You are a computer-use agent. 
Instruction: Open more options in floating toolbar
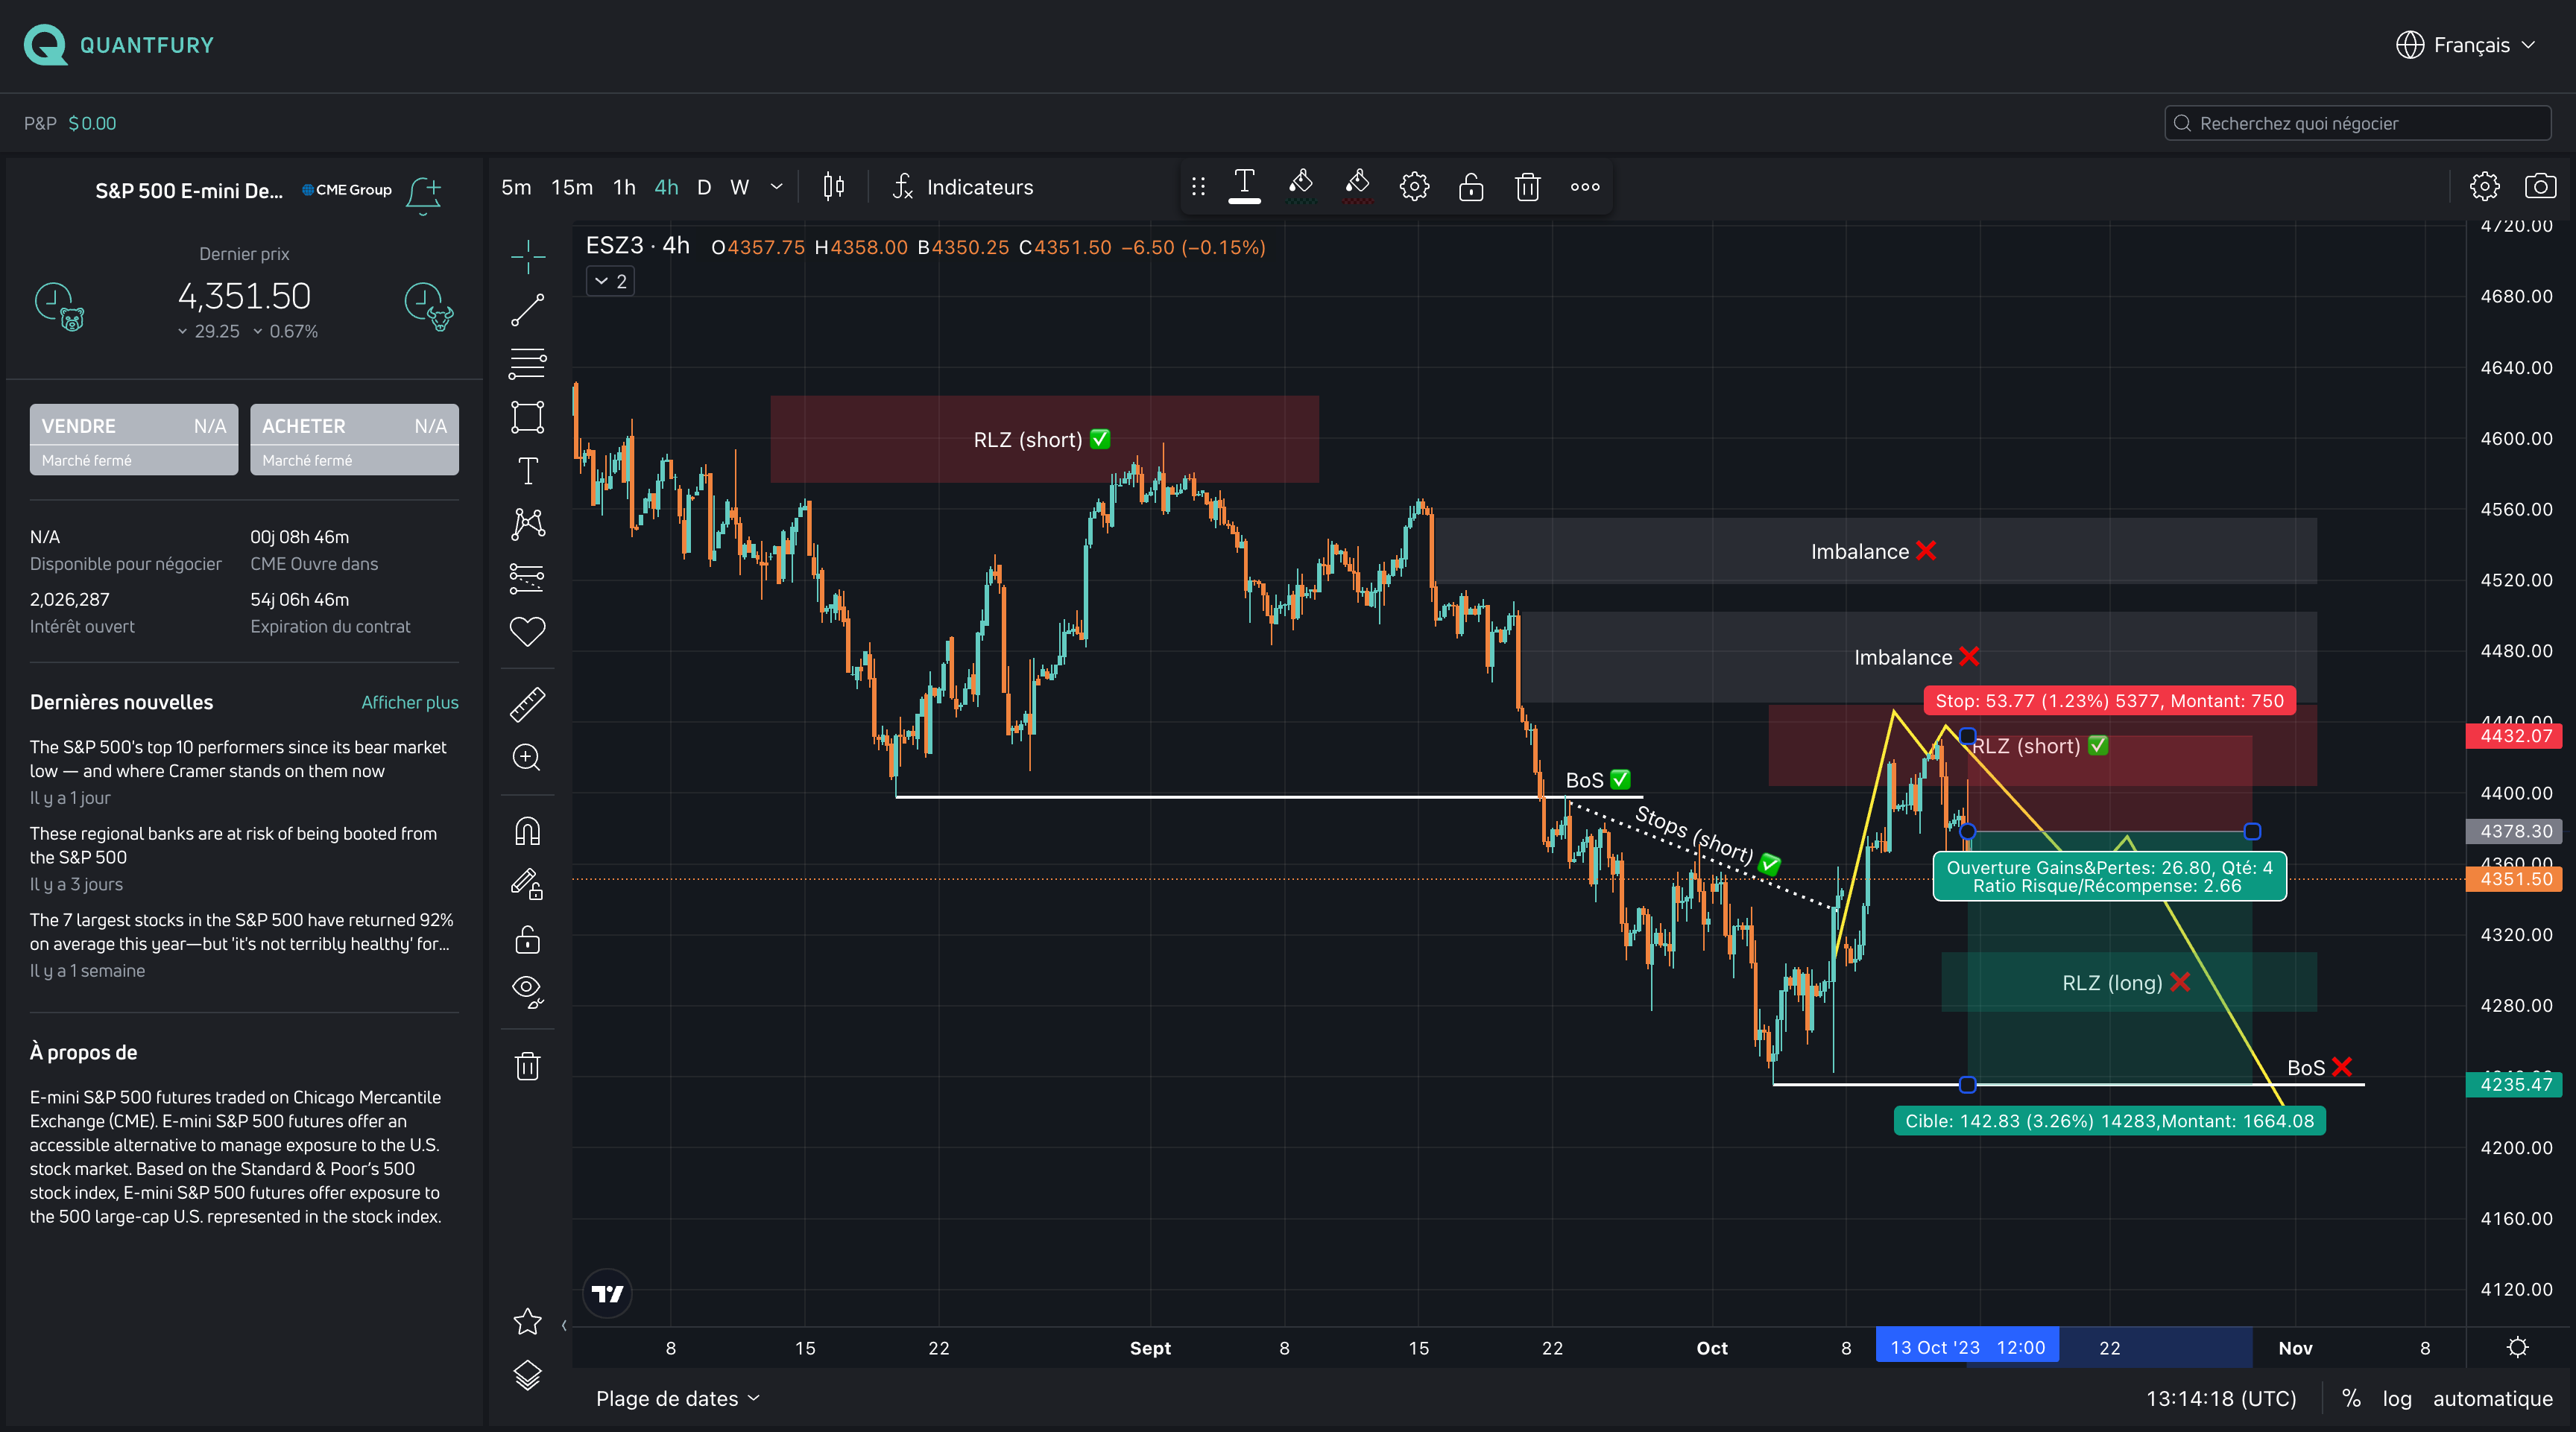(1585, 187)
